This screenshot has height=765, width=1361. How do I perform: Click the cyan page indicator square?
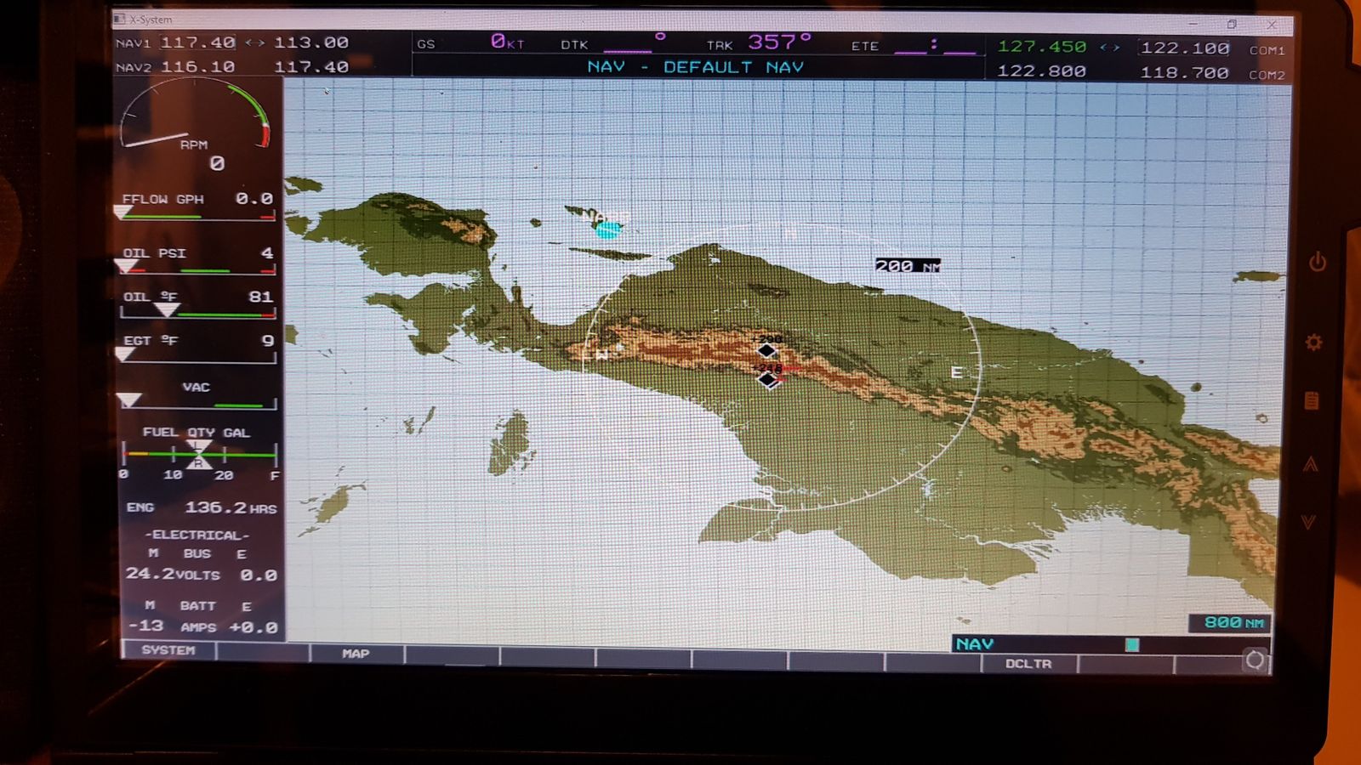[1131, 645]
